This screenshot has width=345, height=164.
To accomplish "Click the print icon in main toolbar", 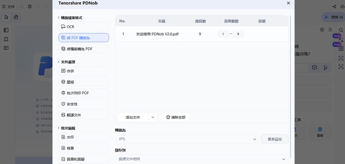I will click(30, 6).
